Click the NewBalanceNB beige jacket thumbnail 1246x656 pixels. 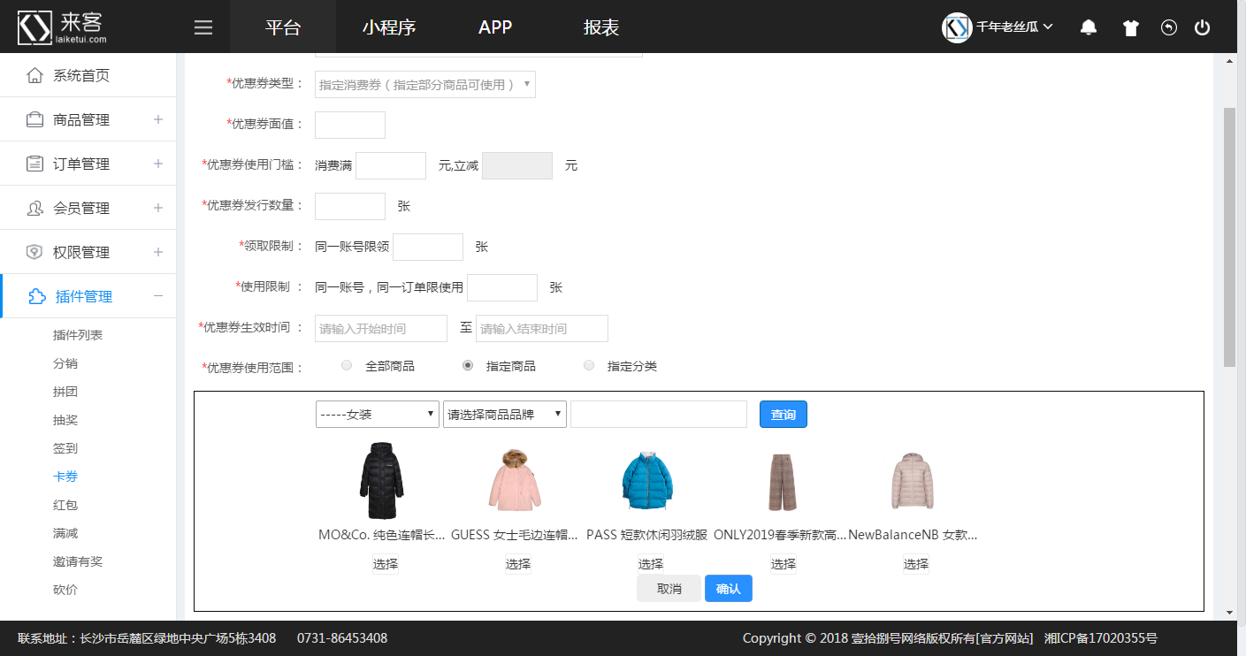pyautogui.click(x=913, y=481)
